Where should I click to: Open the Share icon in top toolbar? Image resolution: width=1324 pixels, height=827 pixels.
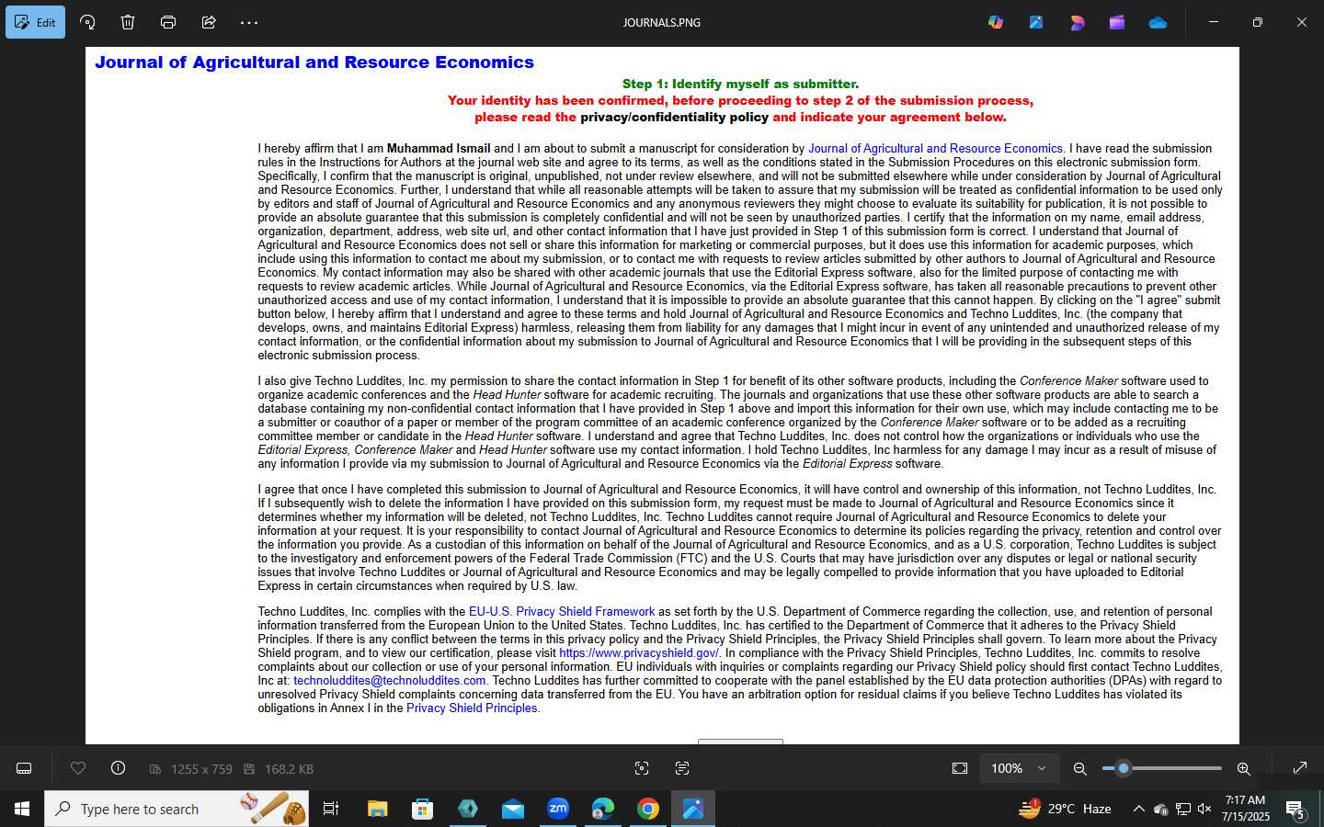(x=209, y=22)
